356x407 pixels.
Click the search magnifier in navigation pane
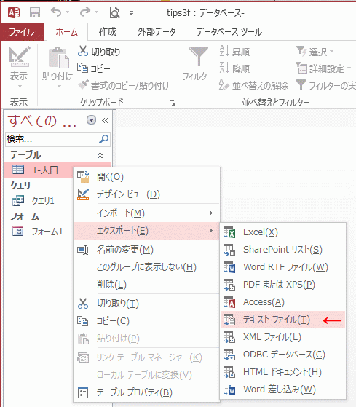[104, 139]
